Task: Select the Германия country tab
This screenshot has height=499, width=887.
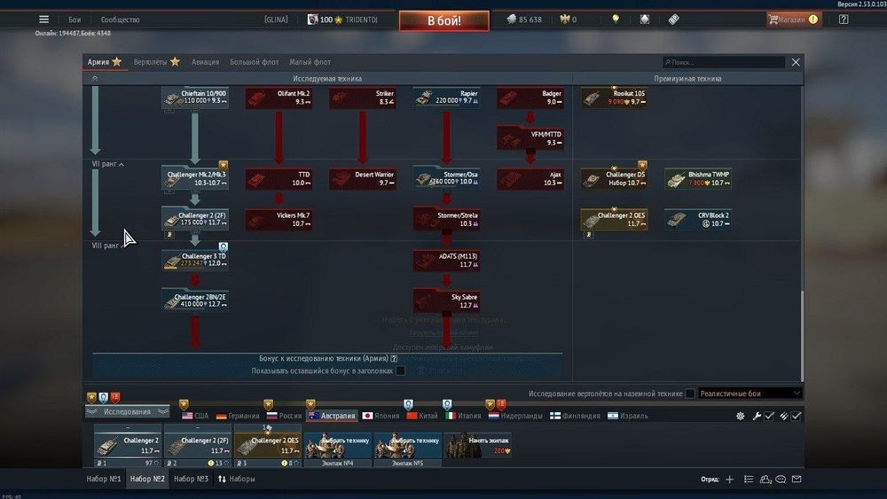Action: click(238, 416)
